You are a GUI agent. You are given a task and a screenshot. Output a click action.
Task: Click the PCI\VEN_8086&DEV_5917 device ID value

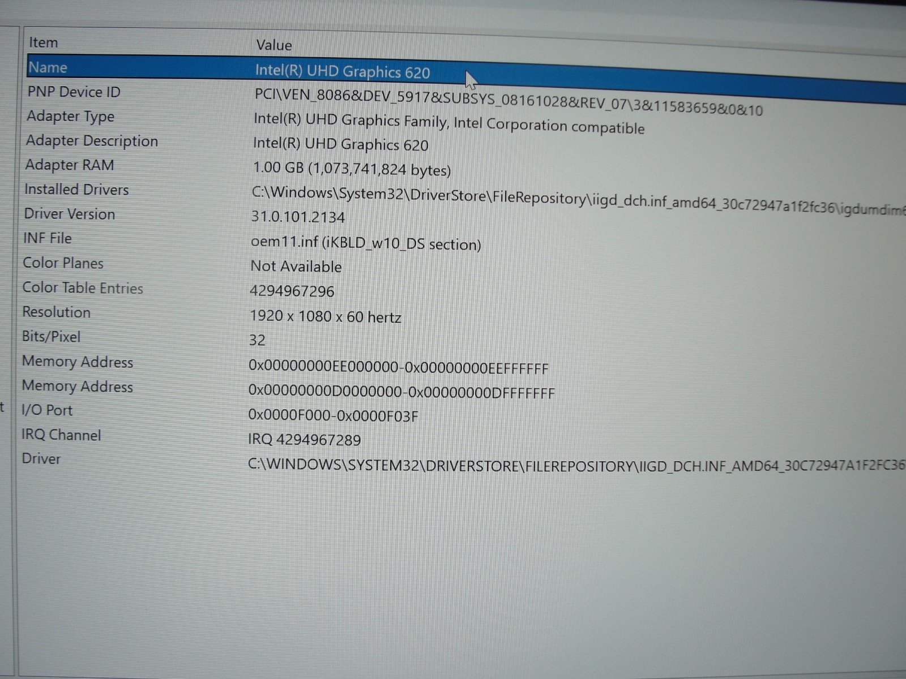coord(508,102)
